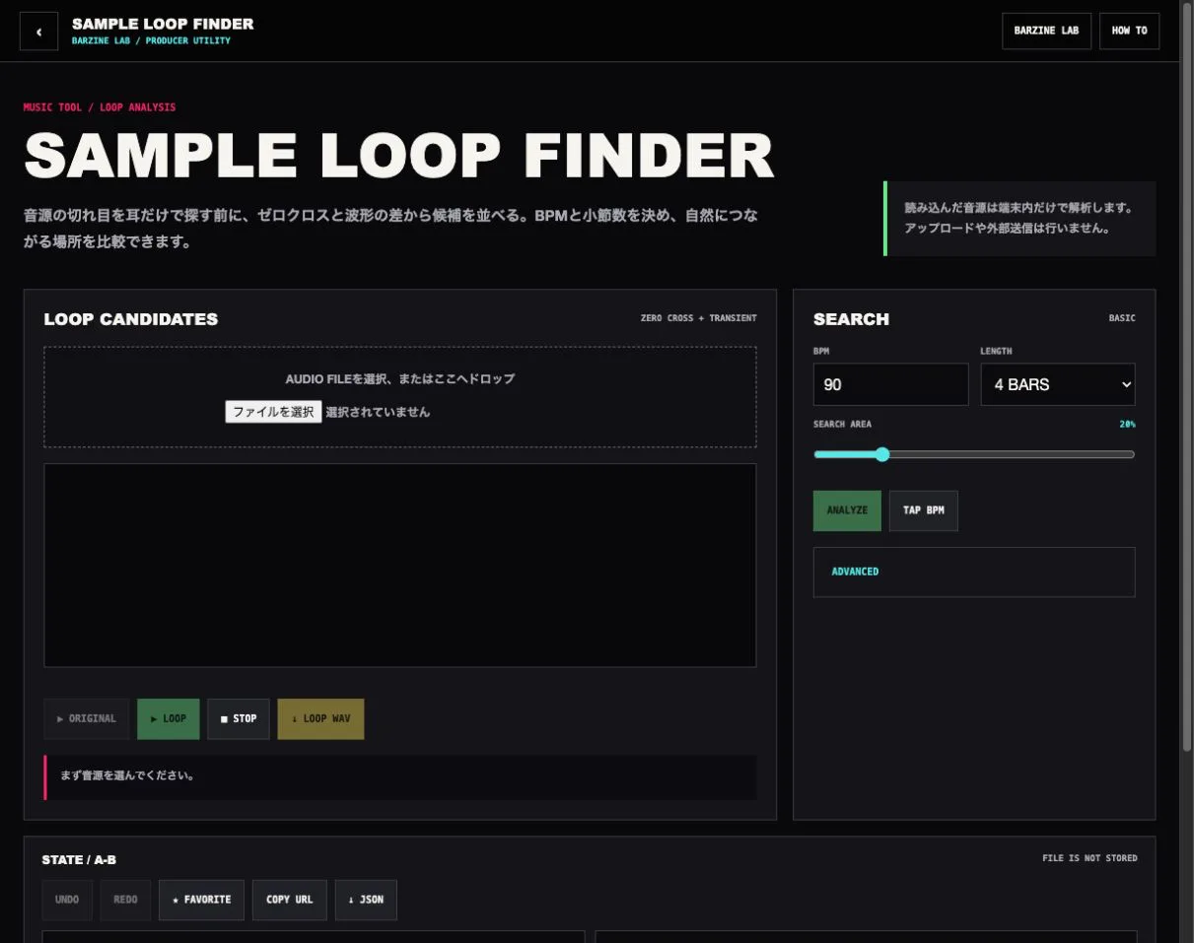Click the audio file drop zone
1194x943 pixels.
coord(400,396)
